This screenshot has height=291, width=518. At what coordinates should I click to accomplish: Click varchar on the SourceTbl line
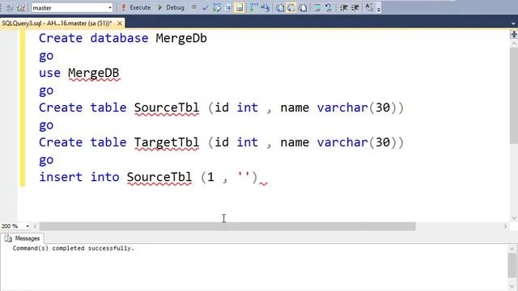[x=342, y=108]
